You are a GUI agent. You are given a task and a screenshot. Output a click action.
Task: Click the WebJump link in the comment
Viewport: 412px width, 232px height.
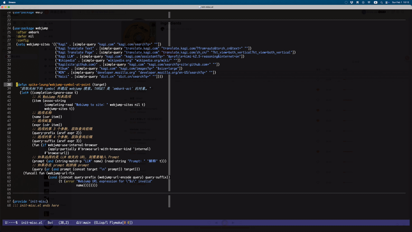click(x=49, y=97)
